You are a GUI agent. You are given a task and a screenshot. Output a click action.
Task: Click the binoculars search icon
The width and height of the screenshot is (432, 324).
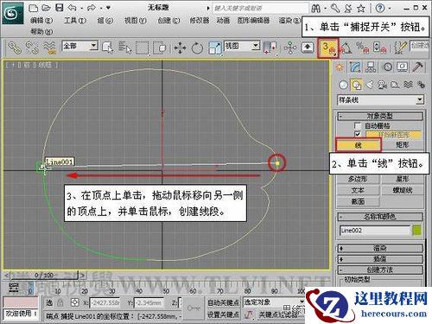[316, 8]
